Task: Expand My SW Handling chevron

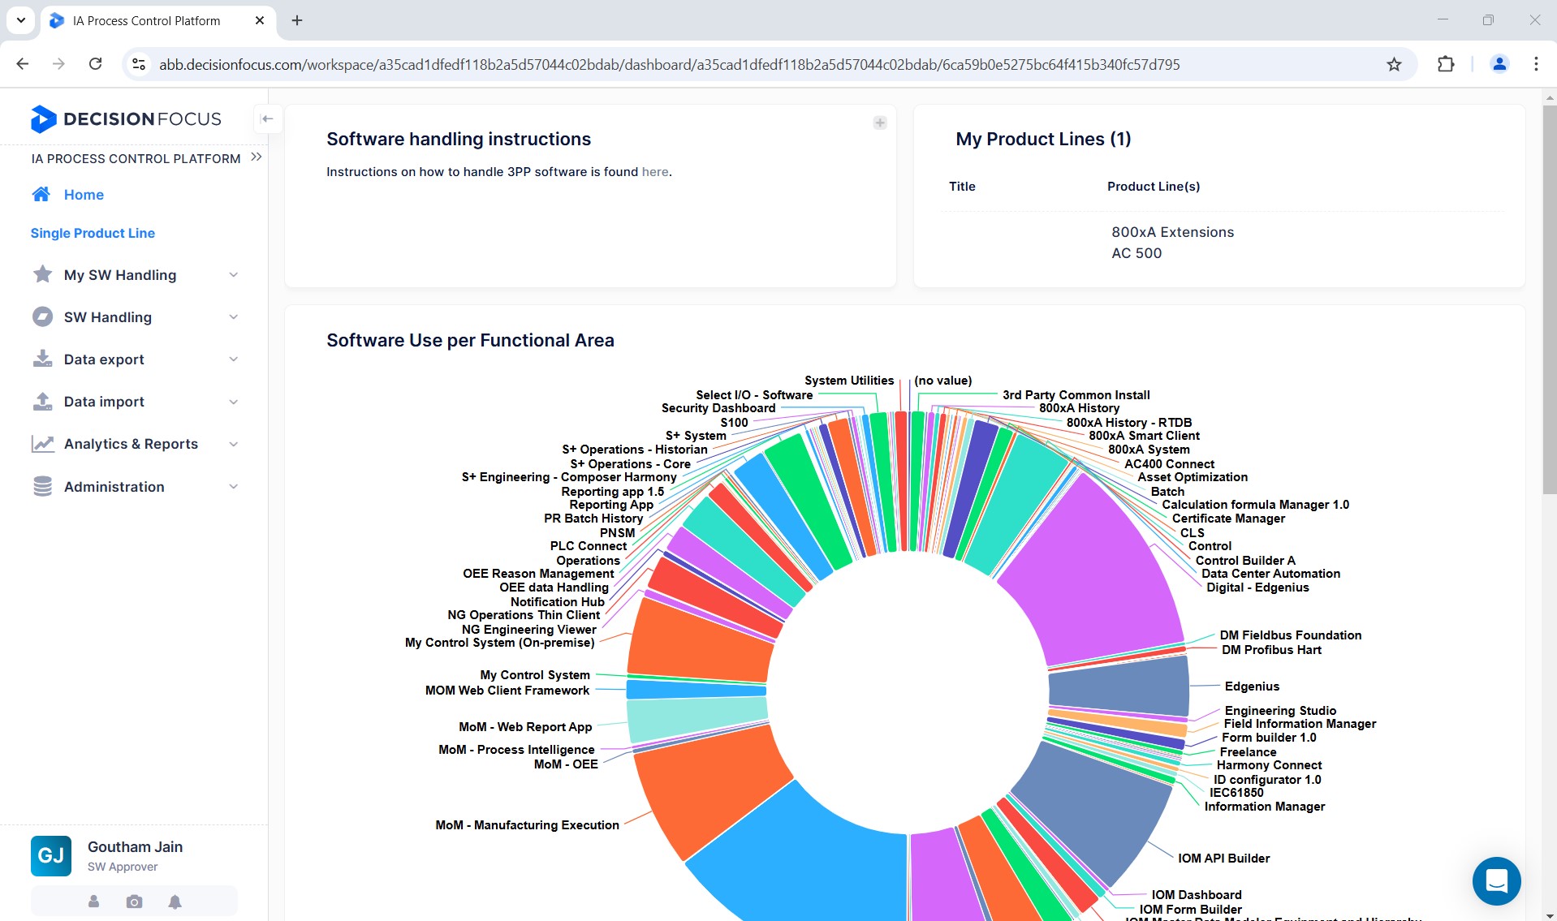Action: [234, 275]
